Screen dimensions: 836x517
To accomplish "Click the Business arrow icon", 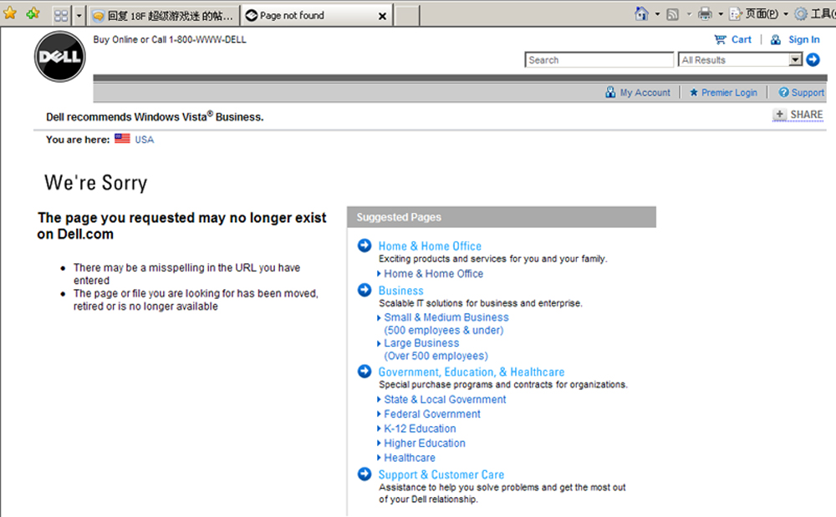I will (x=364, y=290).
